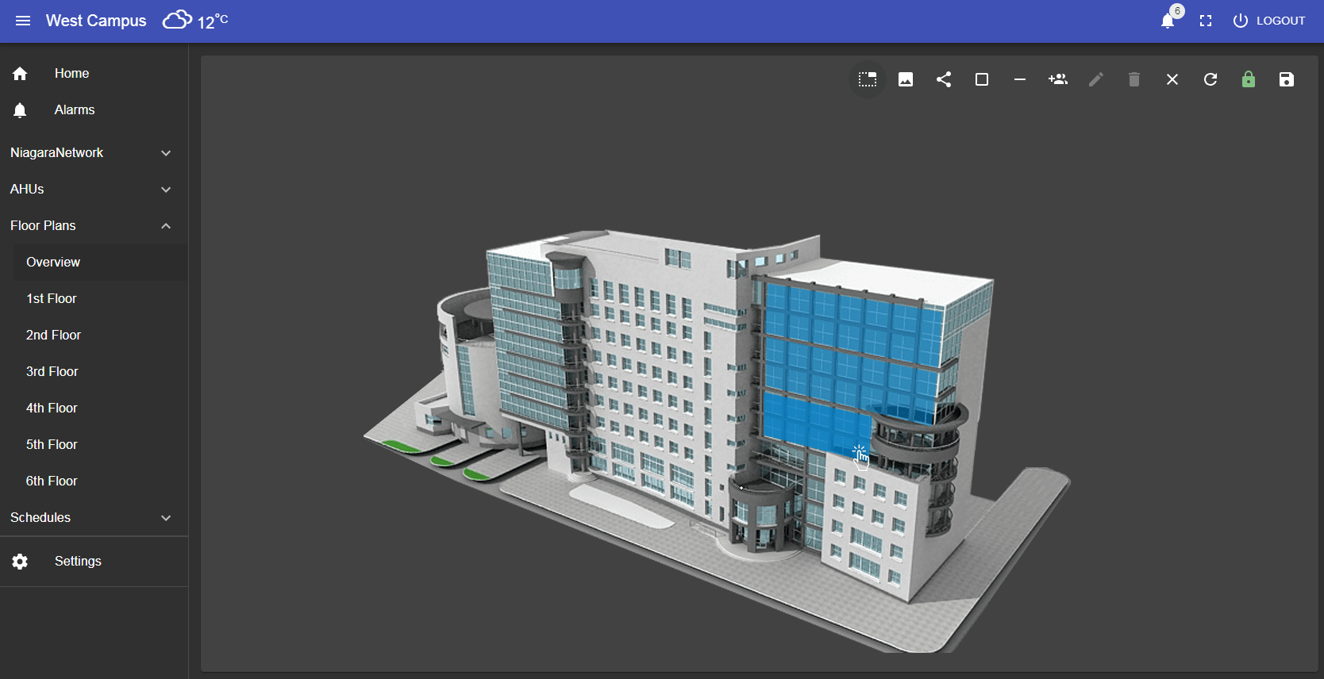Toggle the green lock icon
This screenshot has width=1324, height=679.
click(1249, 79)
